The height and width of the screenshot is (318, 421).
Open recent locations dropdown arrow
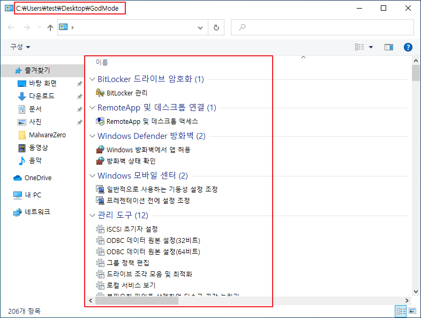point(39,27)
